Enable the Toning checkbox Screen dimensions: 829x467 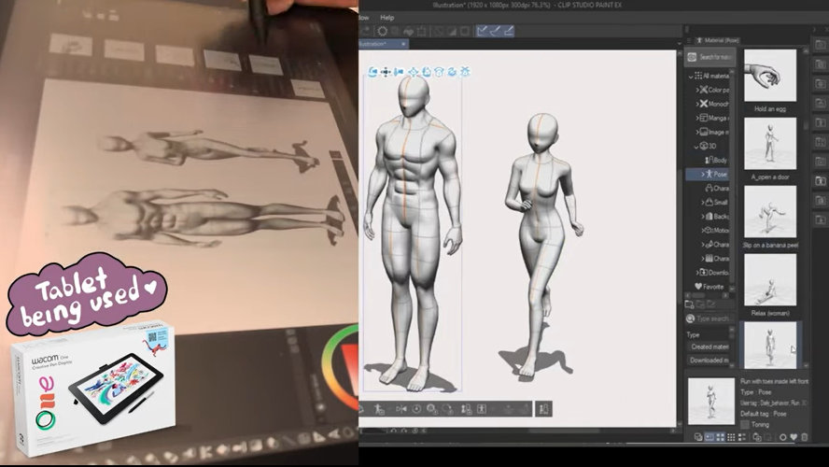click(x=745, y=424)
